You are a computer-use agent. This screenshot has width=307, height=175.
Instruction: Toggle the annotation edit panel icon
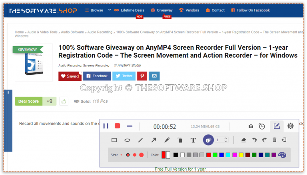(277, 126)
